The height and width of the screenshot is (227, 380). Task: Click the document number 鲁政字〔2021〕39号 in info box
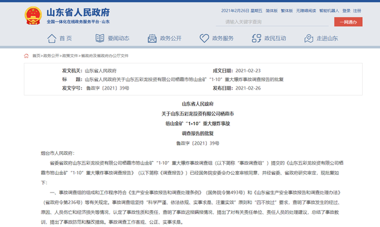coord(107,88)
